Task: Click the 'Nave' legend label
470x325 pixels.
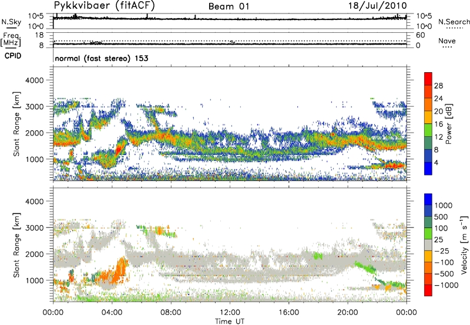Action: click(447, 40)
